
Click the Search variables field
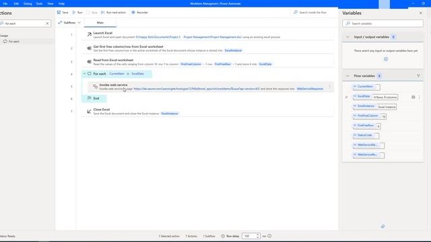(x=383, y=24)
